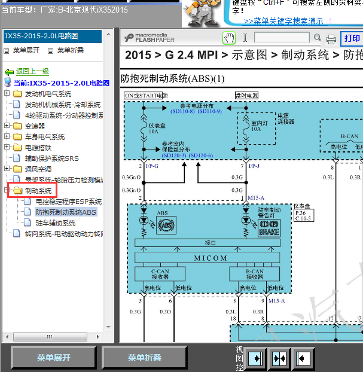Click the printer icon in FlashPaper toolbar
Image resolution: width=363 pixels, height=372 pixels.
(331, 39)
